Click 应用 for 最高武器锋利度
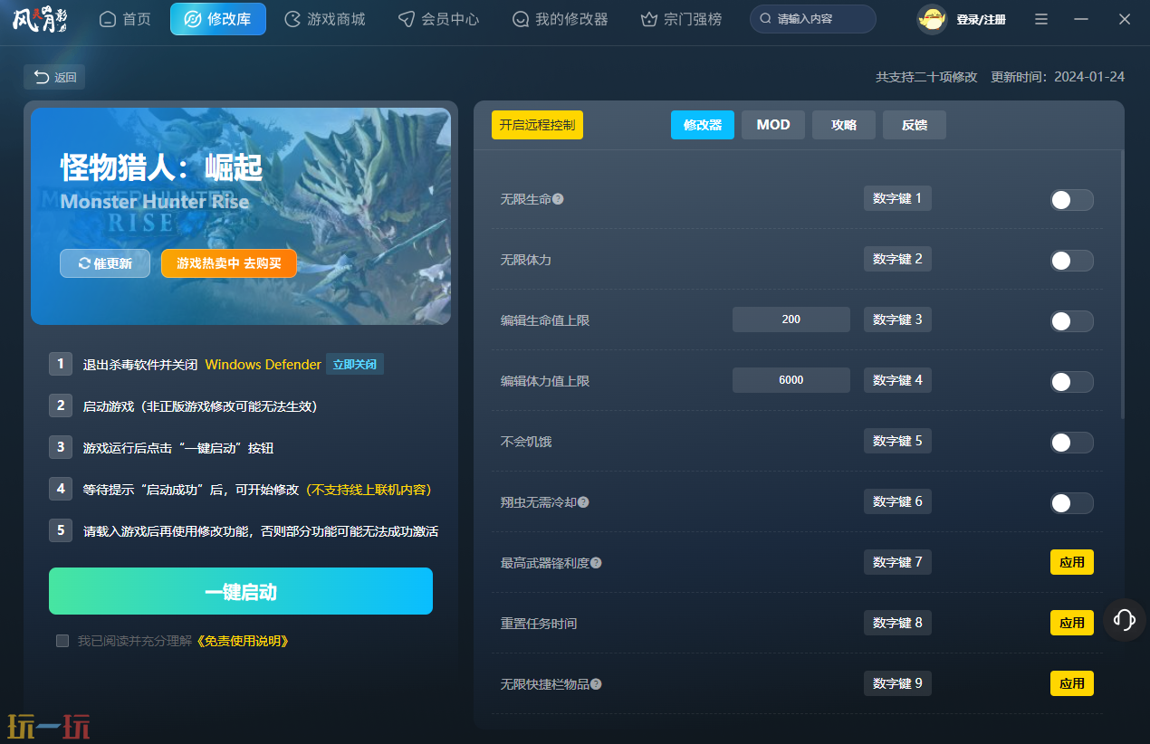The image size is (1150, 744). tap(1072, 562)
